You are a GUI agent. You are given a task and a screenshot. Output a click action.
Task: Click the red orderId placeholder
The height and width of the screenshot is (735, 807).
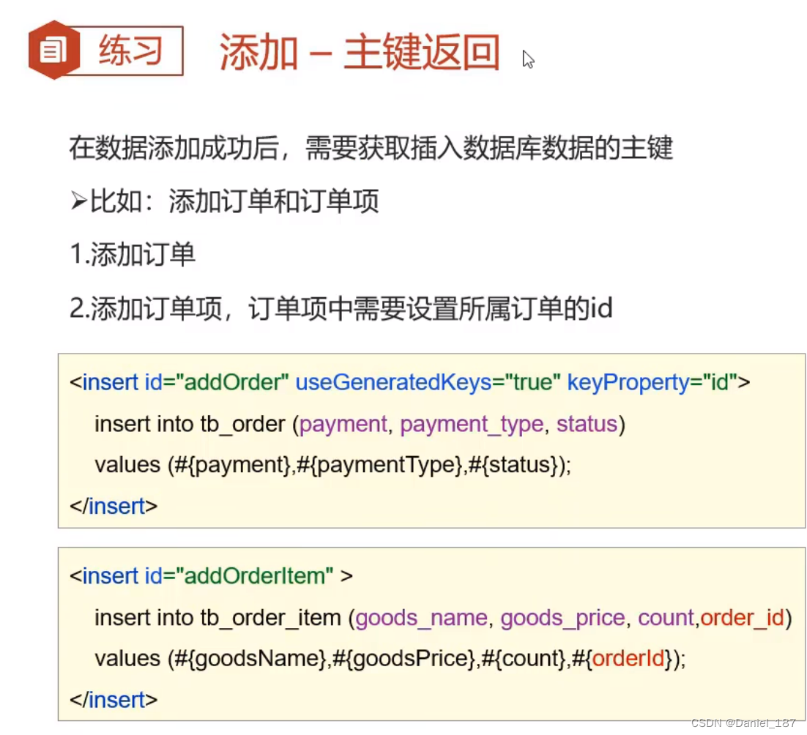point(628,658)
